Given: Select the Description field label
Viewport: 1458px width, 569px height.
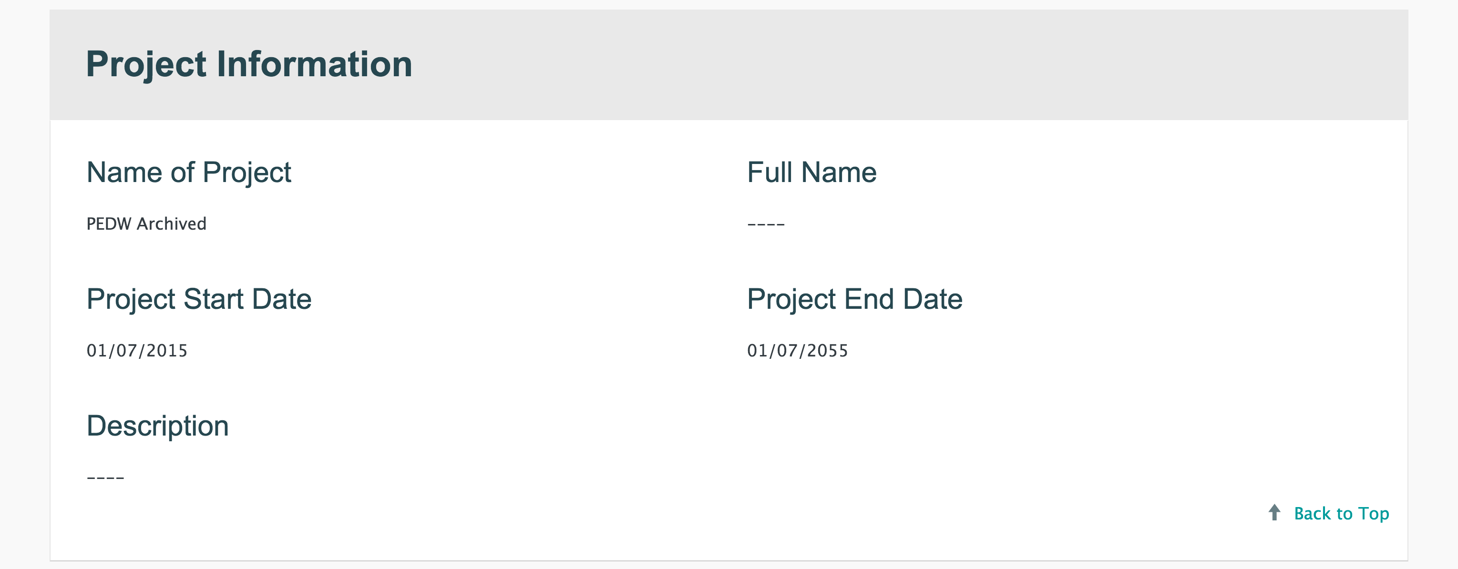Looking at the screenshot, I should click(157, 426).
